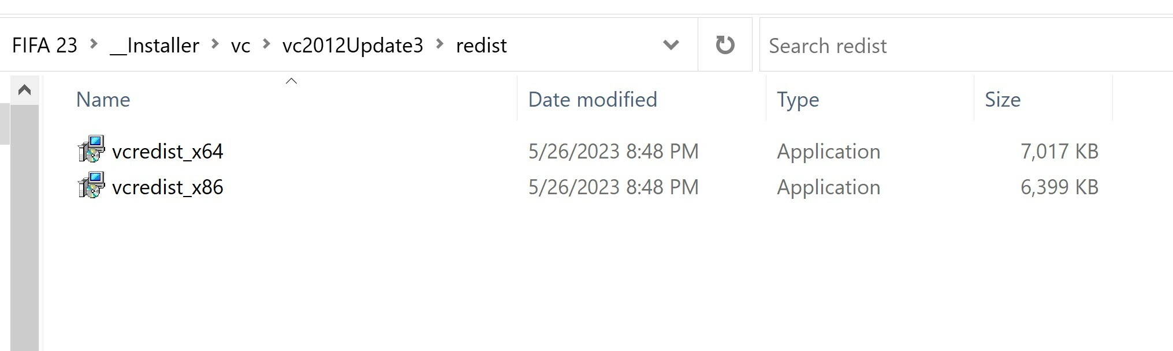The width and height of the screenshot is (1173, 351).
Task: Expand chevron after vc2012Update3 breadcrumb
Action: [x=440, y=44]
